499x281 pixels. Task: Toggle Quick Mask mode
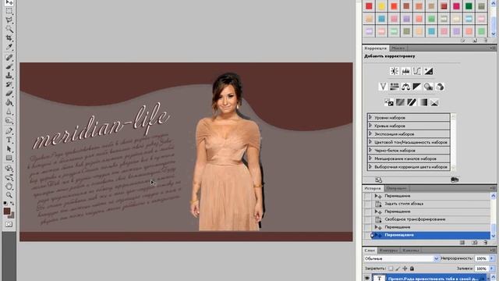(x=9, y=225)
